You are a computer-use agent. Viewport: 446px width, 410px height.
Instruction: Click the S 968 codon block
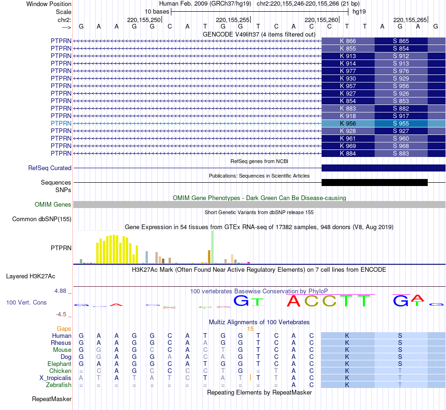(x=401, y=146)
